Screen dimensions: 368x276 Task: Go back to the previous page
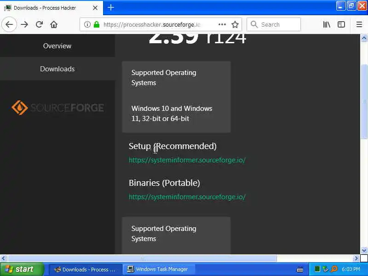[9, 24]
